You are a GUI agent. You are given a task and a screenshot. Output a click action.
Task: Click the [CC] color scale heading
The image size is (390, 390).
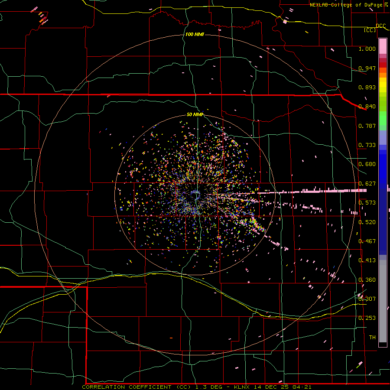pos(370,30)
